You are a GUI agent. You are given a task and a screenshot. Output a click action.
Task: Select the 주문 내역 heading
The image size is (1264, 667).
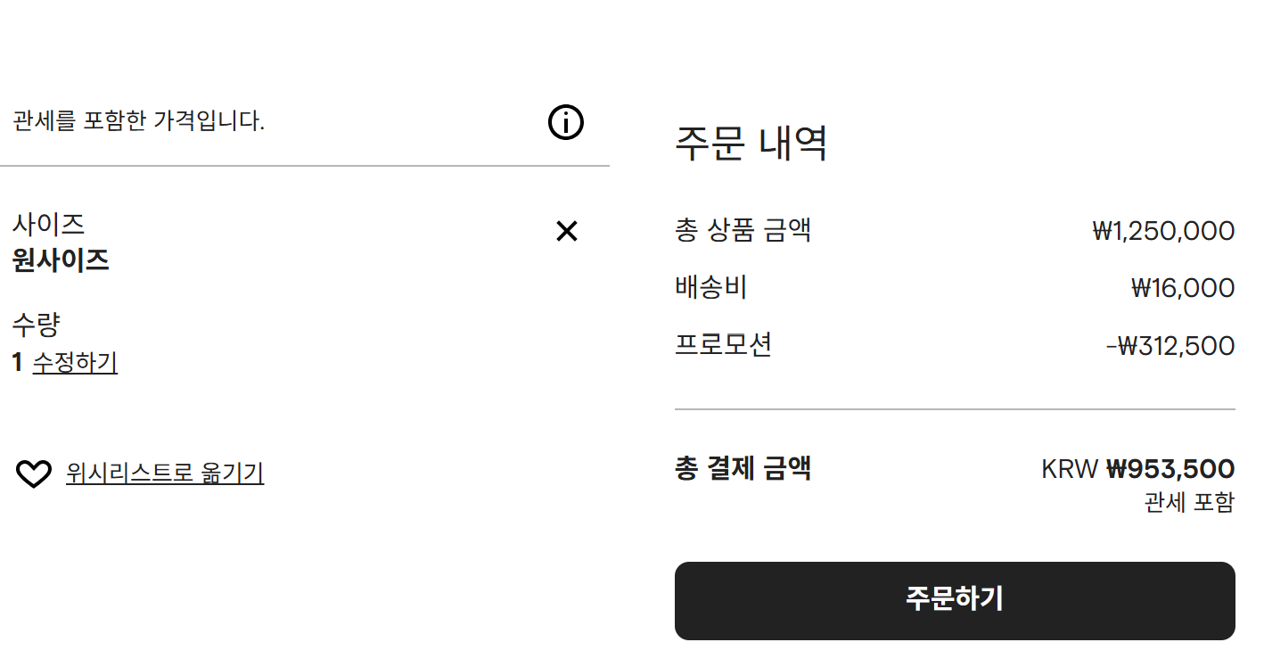point(751,144)
